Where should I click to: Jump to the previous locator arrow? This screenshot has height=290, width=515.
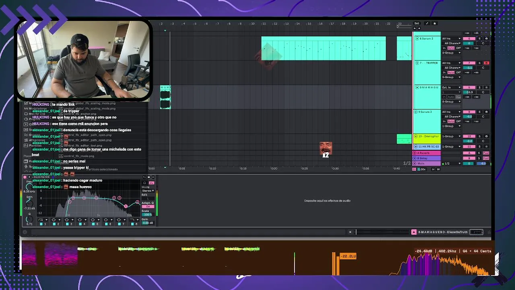[x=415, y=28]
